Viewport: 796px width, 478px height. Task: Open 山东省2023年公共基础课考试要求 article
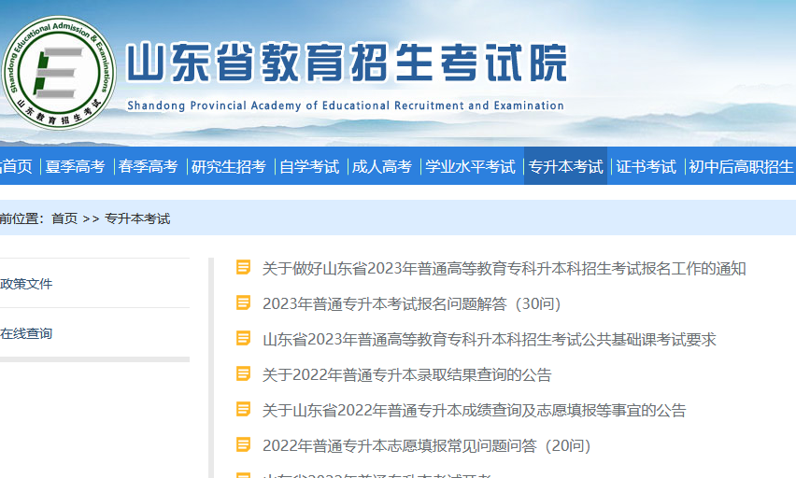(x=490, y=339)
